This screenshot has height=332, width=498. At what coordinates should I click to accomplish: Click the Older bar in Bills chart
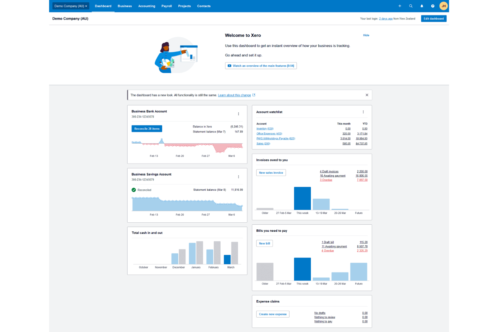[265, 272]
